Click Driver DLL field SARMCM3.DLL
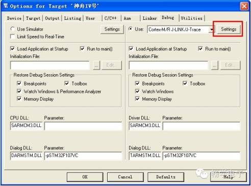Screen dimensions: 251x186 coord(145,126)
